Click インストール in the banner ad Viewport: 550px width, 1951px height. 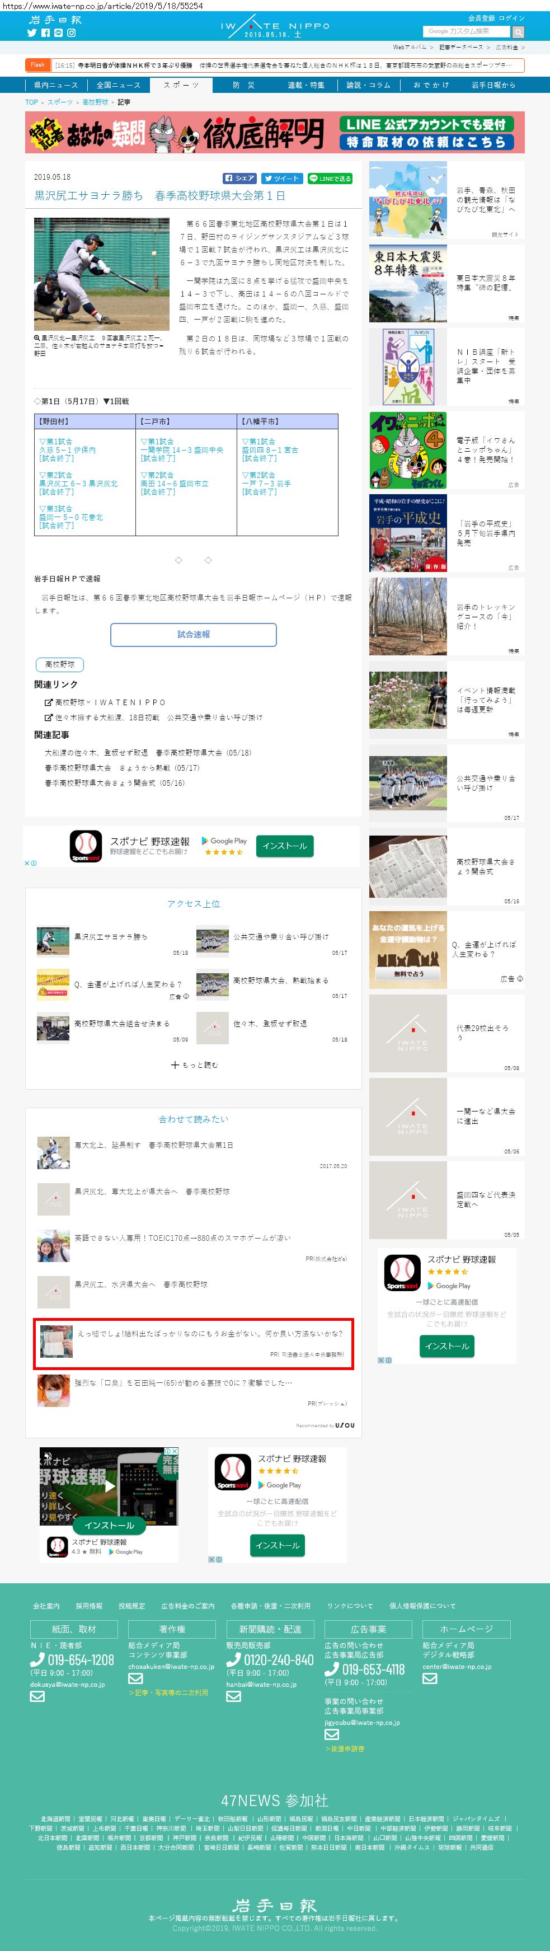285,846
